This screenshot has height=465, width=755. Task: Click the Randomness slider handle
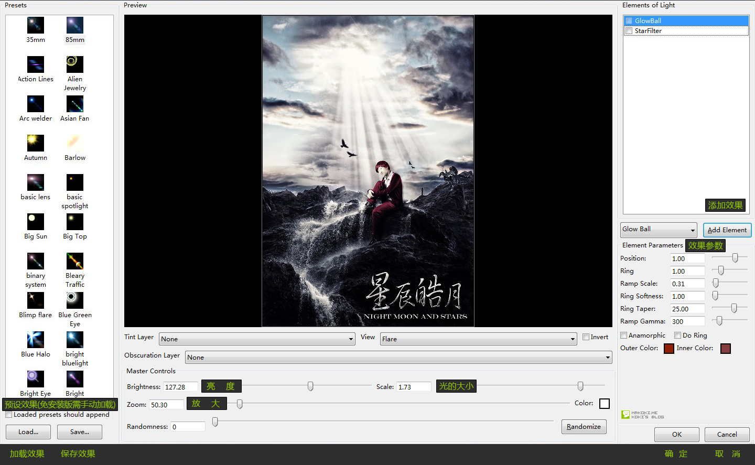click(215, 421)
